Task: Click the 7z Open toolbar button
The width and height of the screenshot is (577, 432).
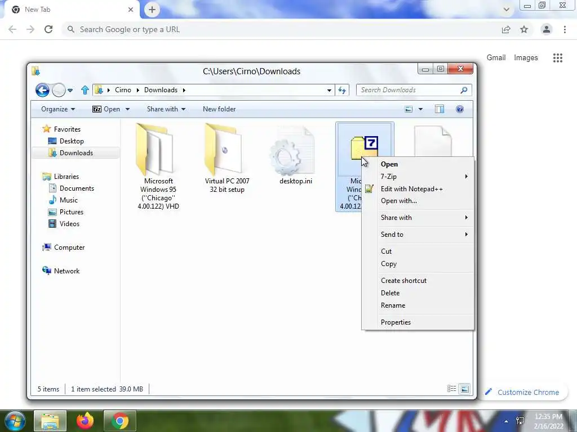Action: pyautogui.click(x=106, y=109)
